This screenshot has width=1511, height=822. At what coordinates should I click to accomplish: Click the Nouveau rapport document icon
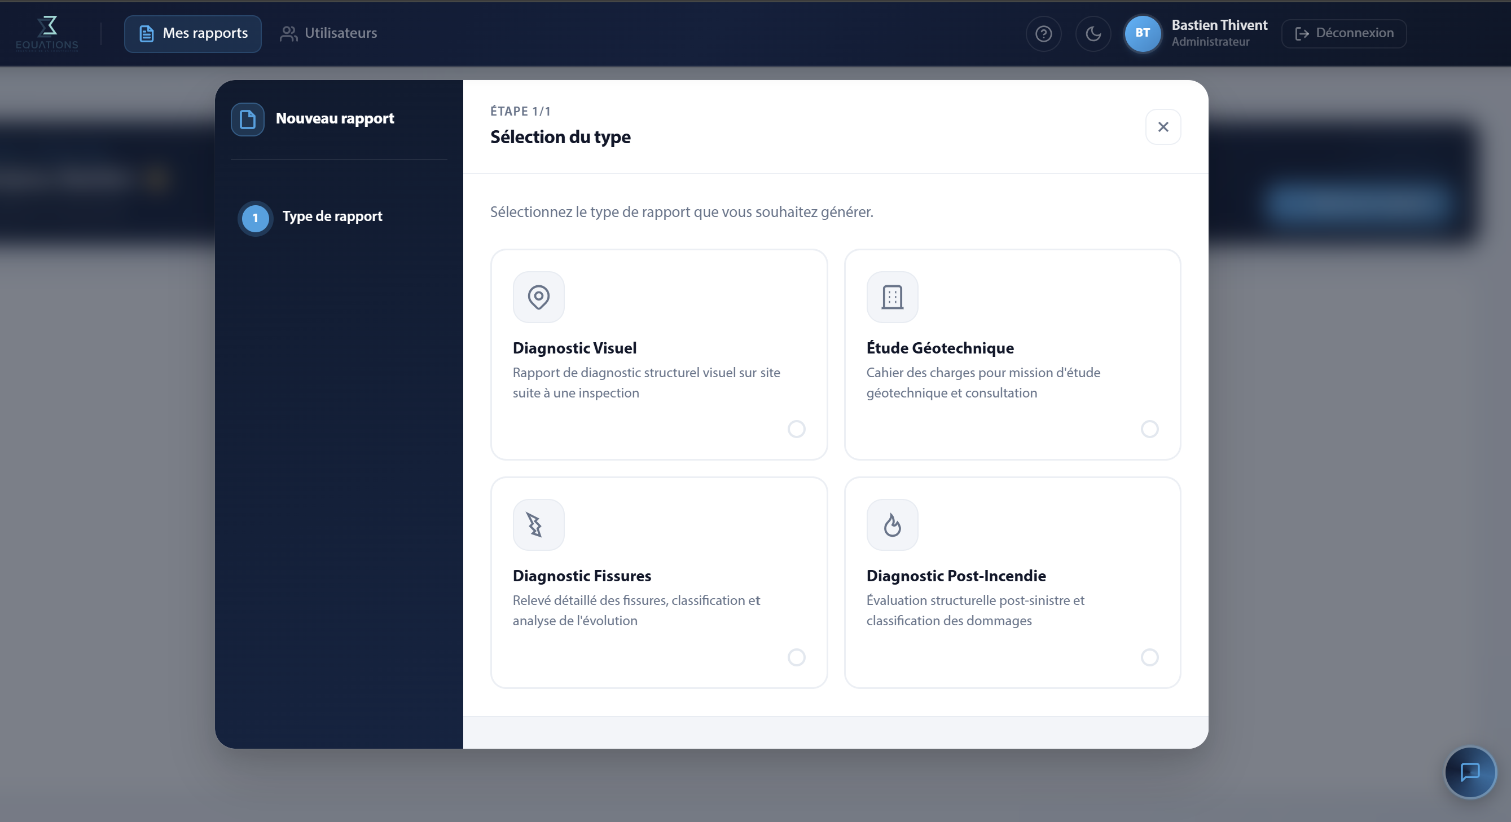click(x=248, y=119)
